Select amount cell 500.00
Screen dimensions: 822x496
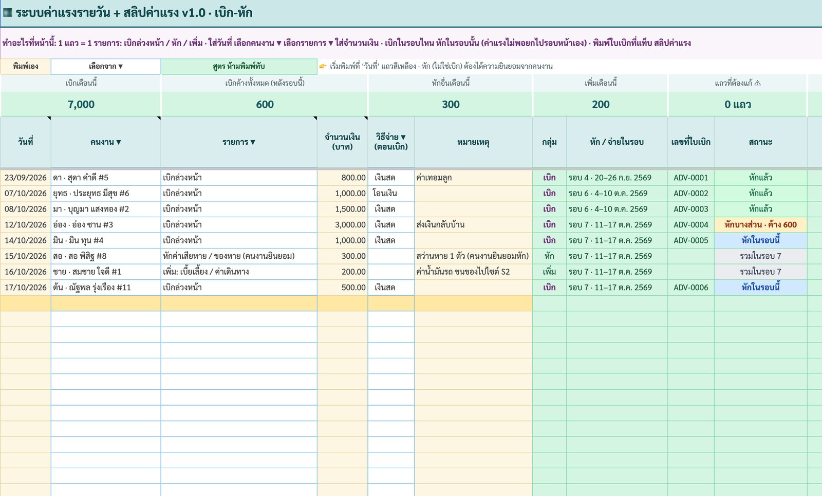342,288
